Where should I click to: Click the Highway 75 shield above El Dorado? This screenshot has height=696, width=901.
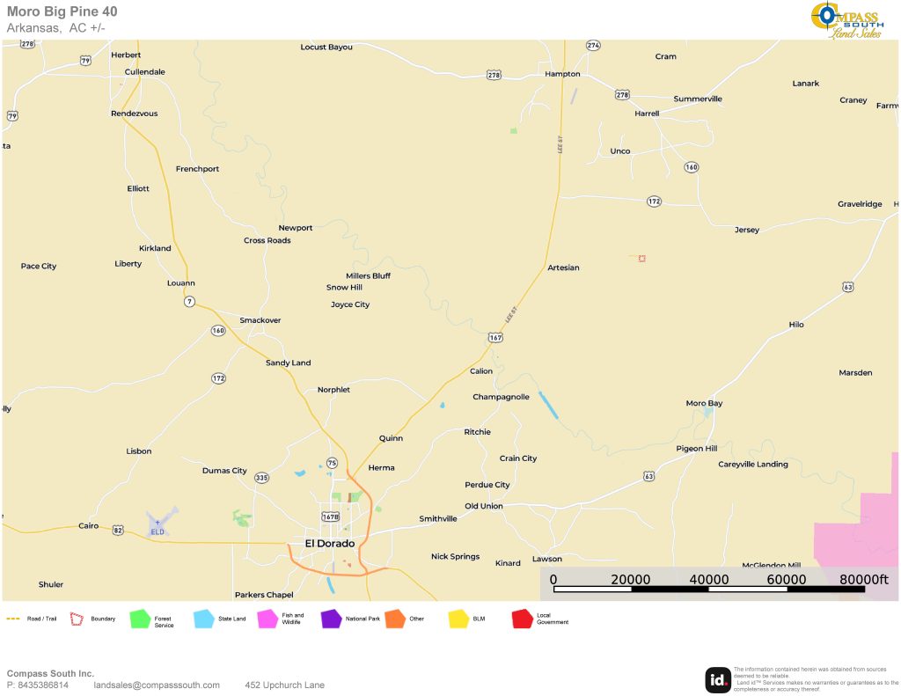tap(332, 463)
